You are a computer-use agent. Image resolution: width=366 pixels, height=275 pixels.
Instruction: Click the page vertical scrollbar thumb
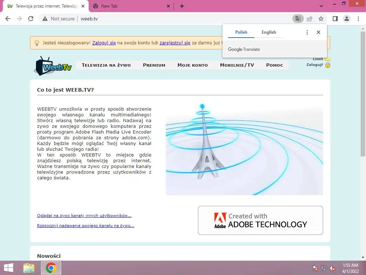(363, 93)
